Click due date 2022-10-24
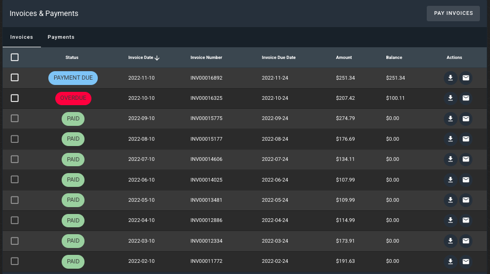 (275, 98)
